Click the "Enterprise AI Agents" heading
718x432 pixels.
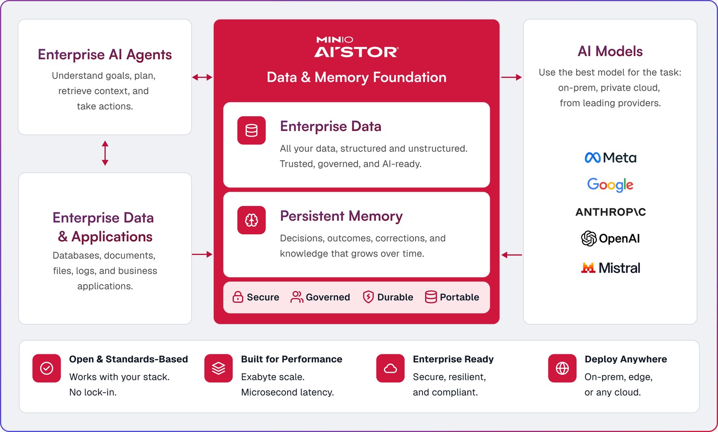[105, 54]
